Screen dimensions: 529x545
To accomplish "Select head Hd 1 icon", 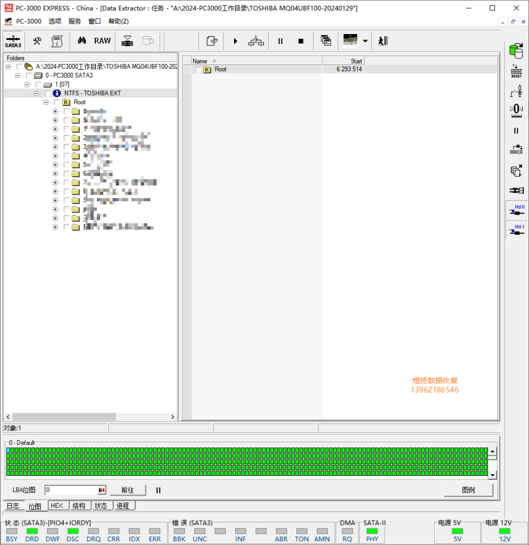I will tap(517, 230).
